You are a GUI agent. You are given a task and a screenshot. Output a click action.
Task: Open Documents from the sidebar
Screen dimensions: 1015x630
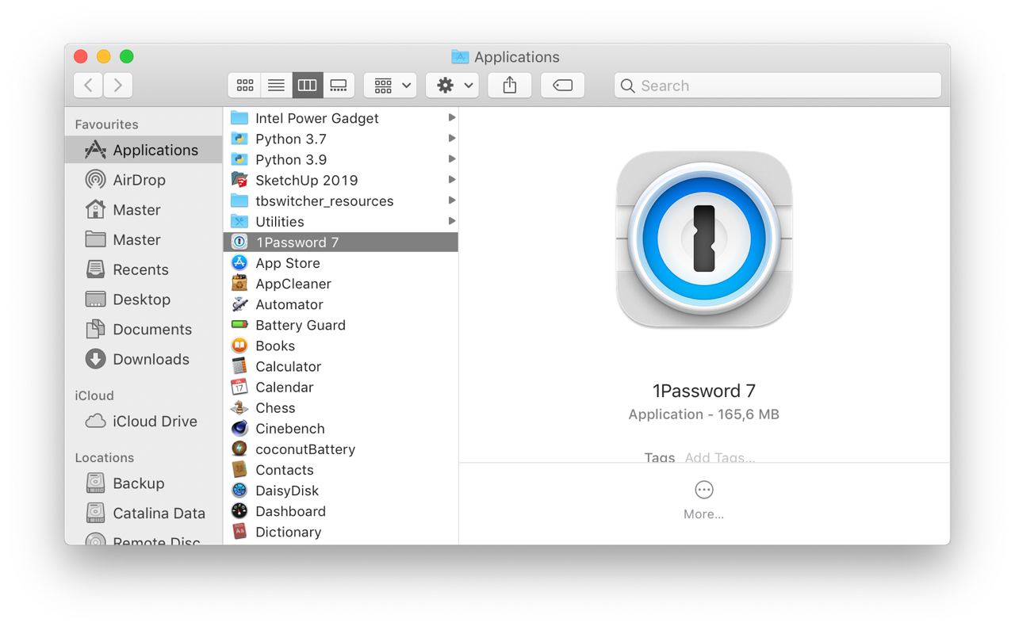tap(144, 330)
